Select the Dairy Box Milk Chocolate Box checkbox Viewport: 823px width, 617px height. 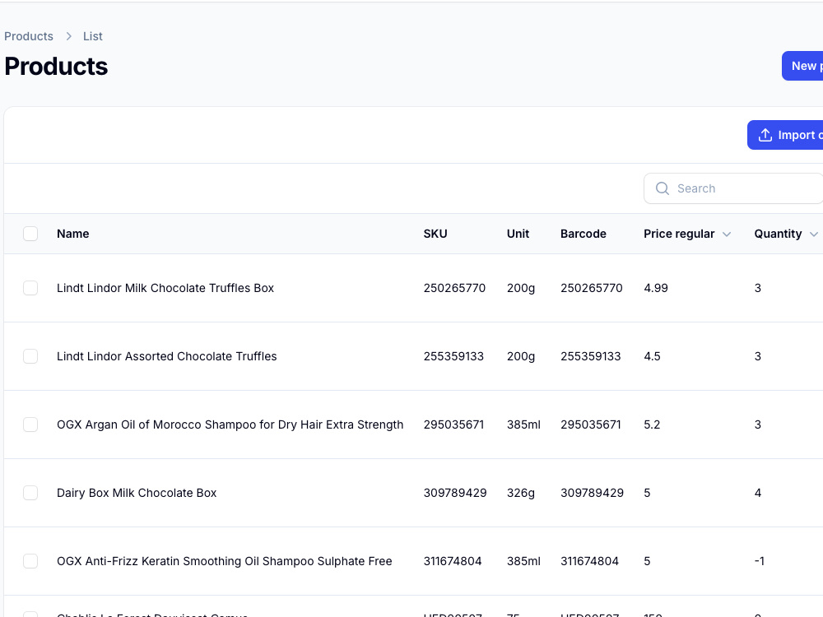(30, 493)
